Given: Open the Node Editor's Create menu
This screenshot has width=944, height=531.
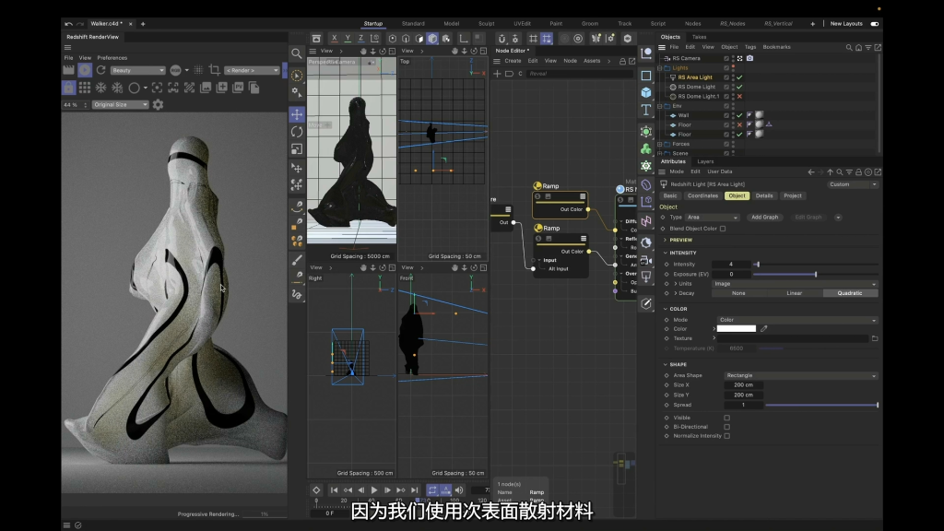Looking at the screenshot, I should click(x=513, y=61).
